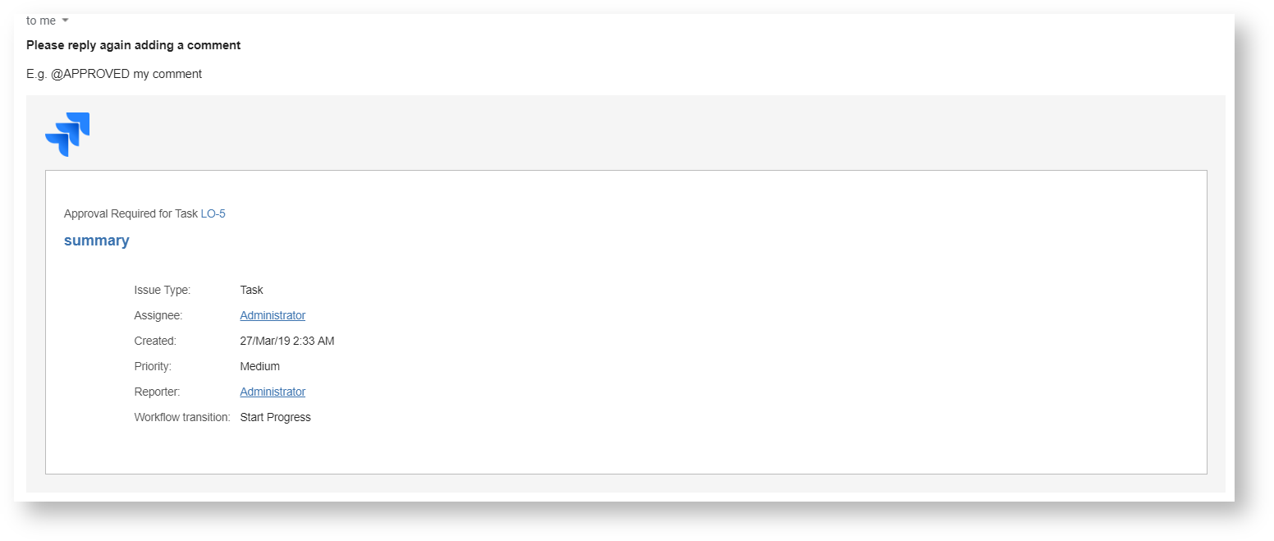1274x541 pixels.
Task: Click the 'Medium' priority value
Action: (x=259, y=366)
